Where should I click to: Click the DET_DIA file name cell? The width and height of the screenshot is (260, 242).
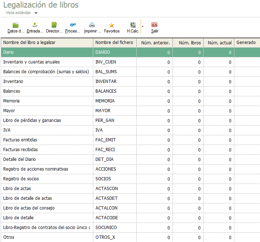[x=115, y=159]
